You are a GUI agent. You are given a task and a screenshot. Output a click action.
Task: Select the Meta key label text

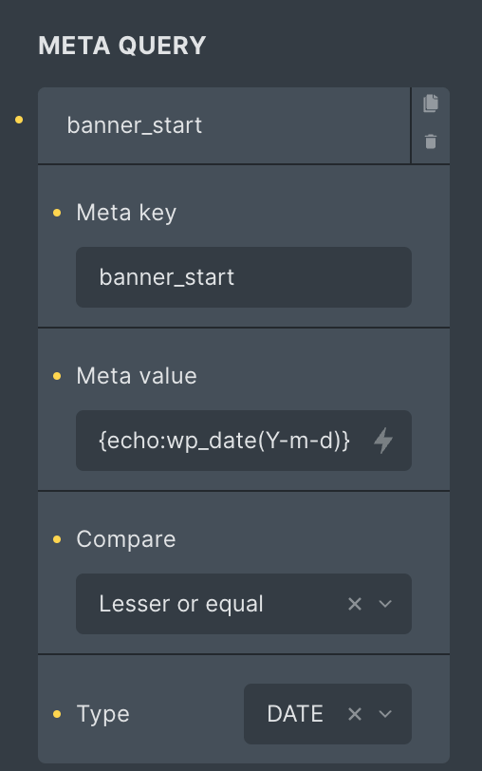tap(126, 213)
